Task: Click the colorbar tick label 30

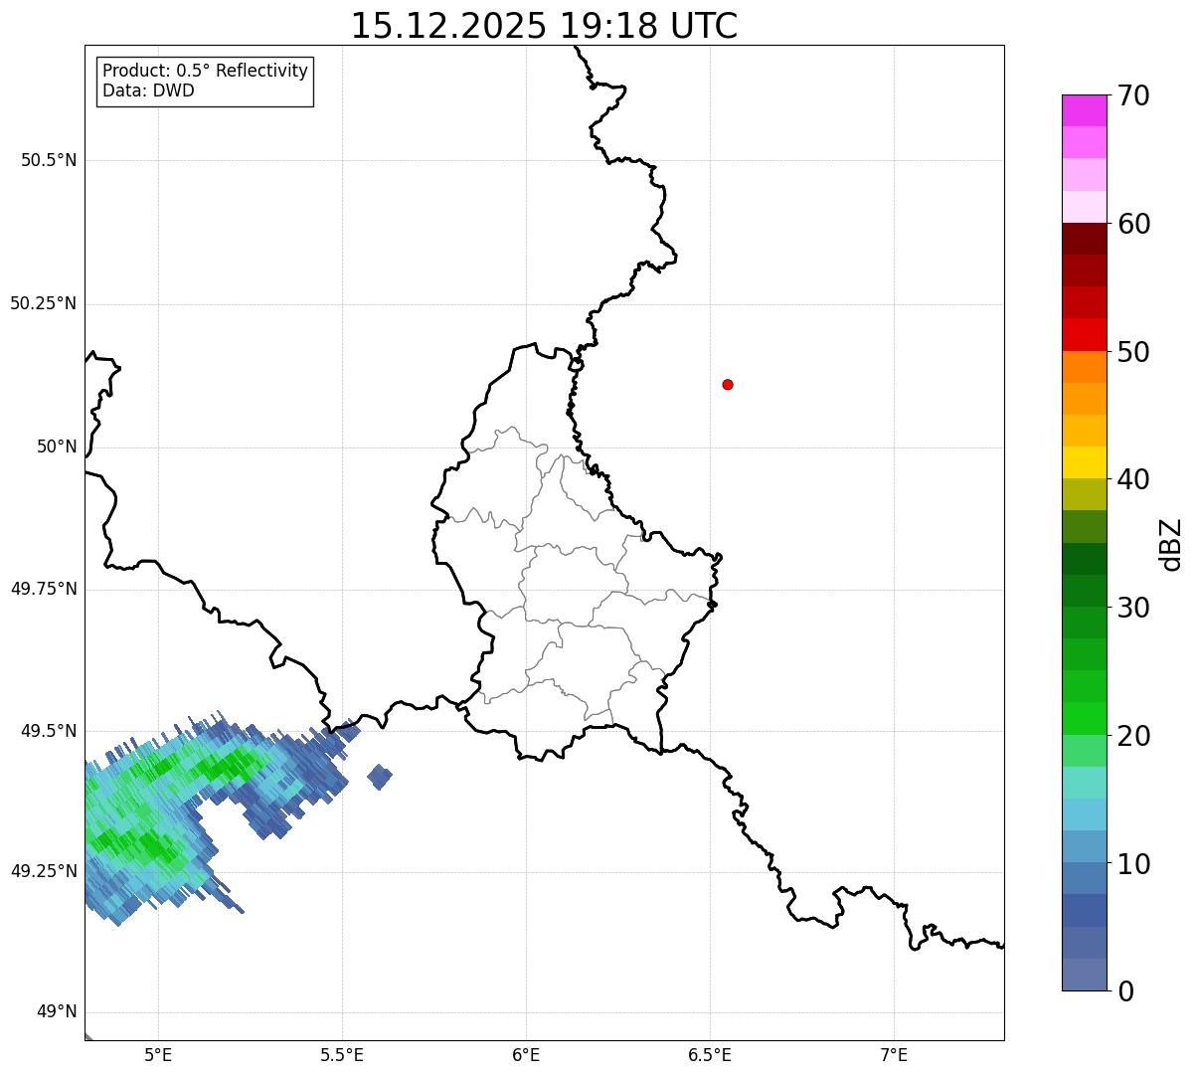Action: 1133,608
